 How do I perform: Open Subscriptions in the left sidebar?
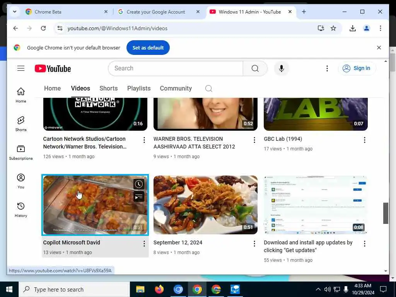click(21, 152)
